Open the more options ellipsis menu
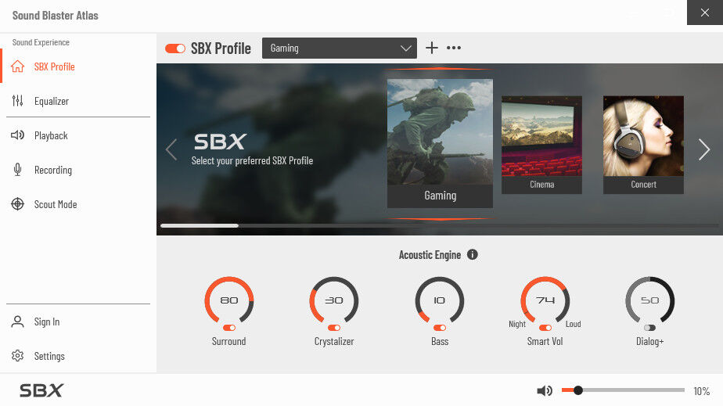This screenshot has width=723, height=406. 454,48
